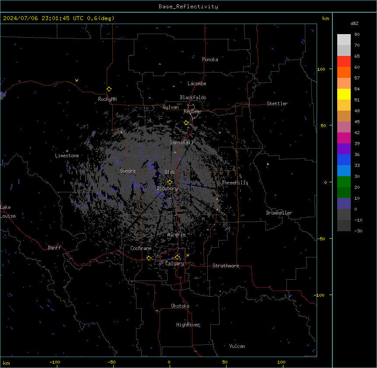Click the 80 dBZ legend value
377x368 pixels.
[x=357, y=35]
